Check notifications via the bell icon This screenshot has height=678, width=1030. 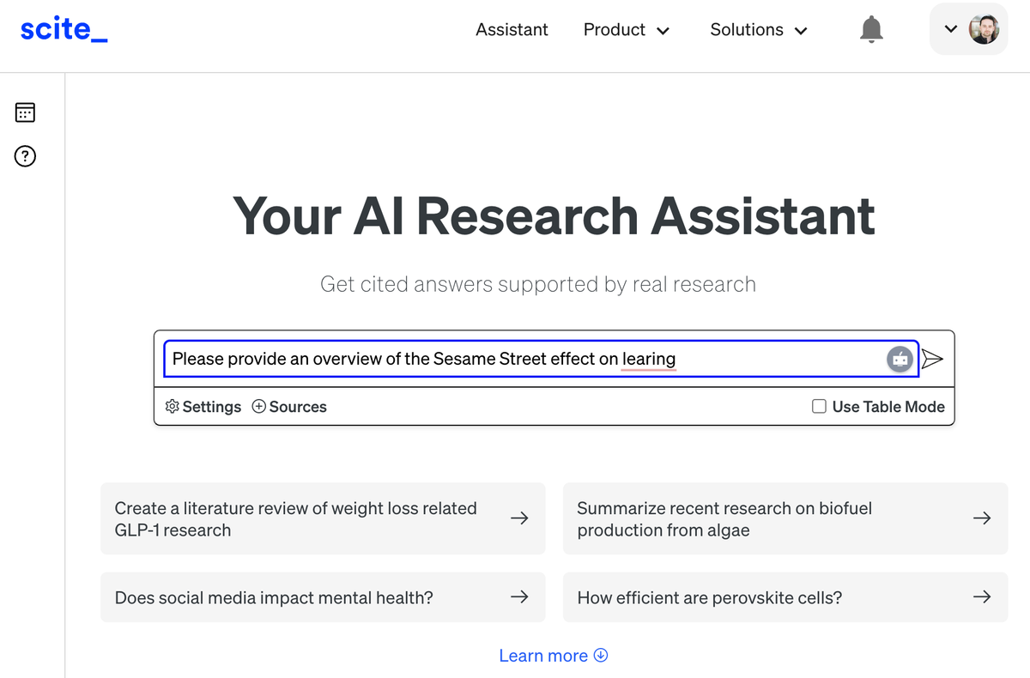(870, 28)
